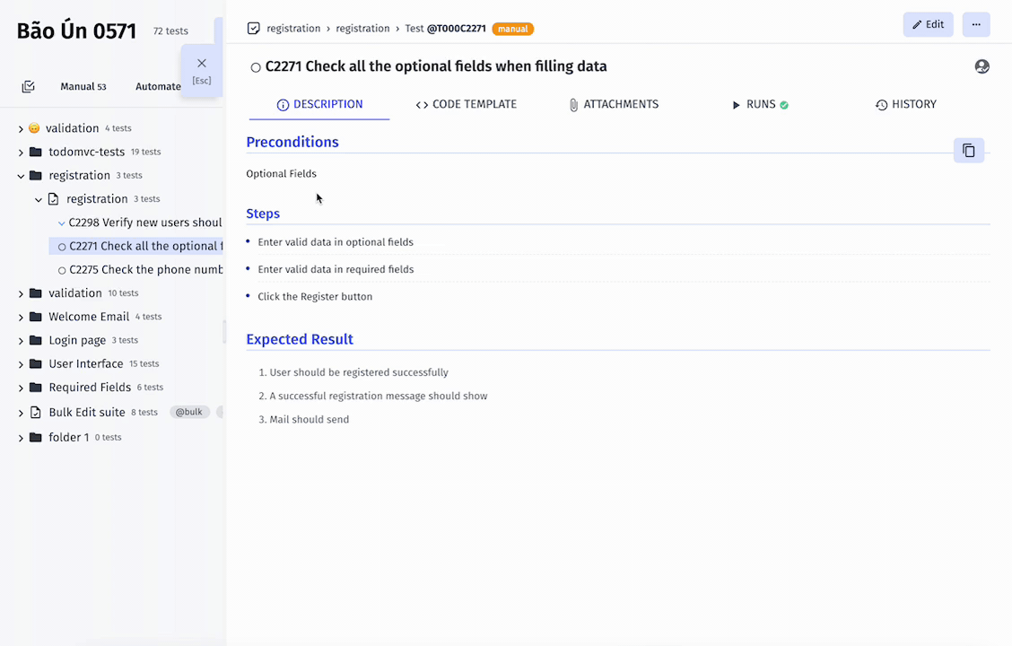The height and width of the screenshot is (646, 1012).
Task: Click the Required Fields folder icon
Action: click(36, 388)
